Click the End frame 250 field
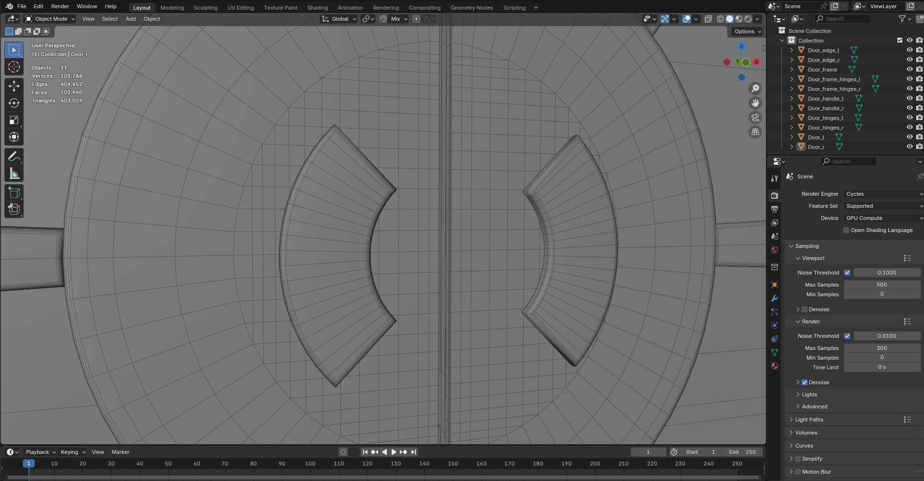Viewport: 924px width, 481px height. tap(743, 452)
